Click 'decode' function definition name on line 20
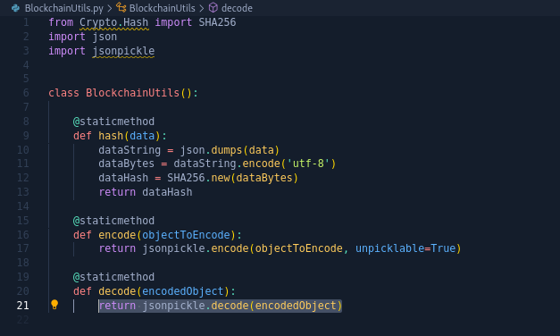Viewport: 560px width, 336px height. click(x=117, y=291)
